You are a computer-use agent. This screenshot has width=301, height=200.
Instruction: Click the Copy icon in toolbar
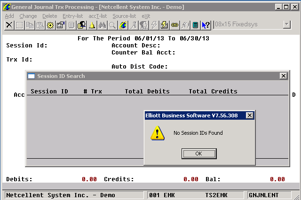[30, 25]
